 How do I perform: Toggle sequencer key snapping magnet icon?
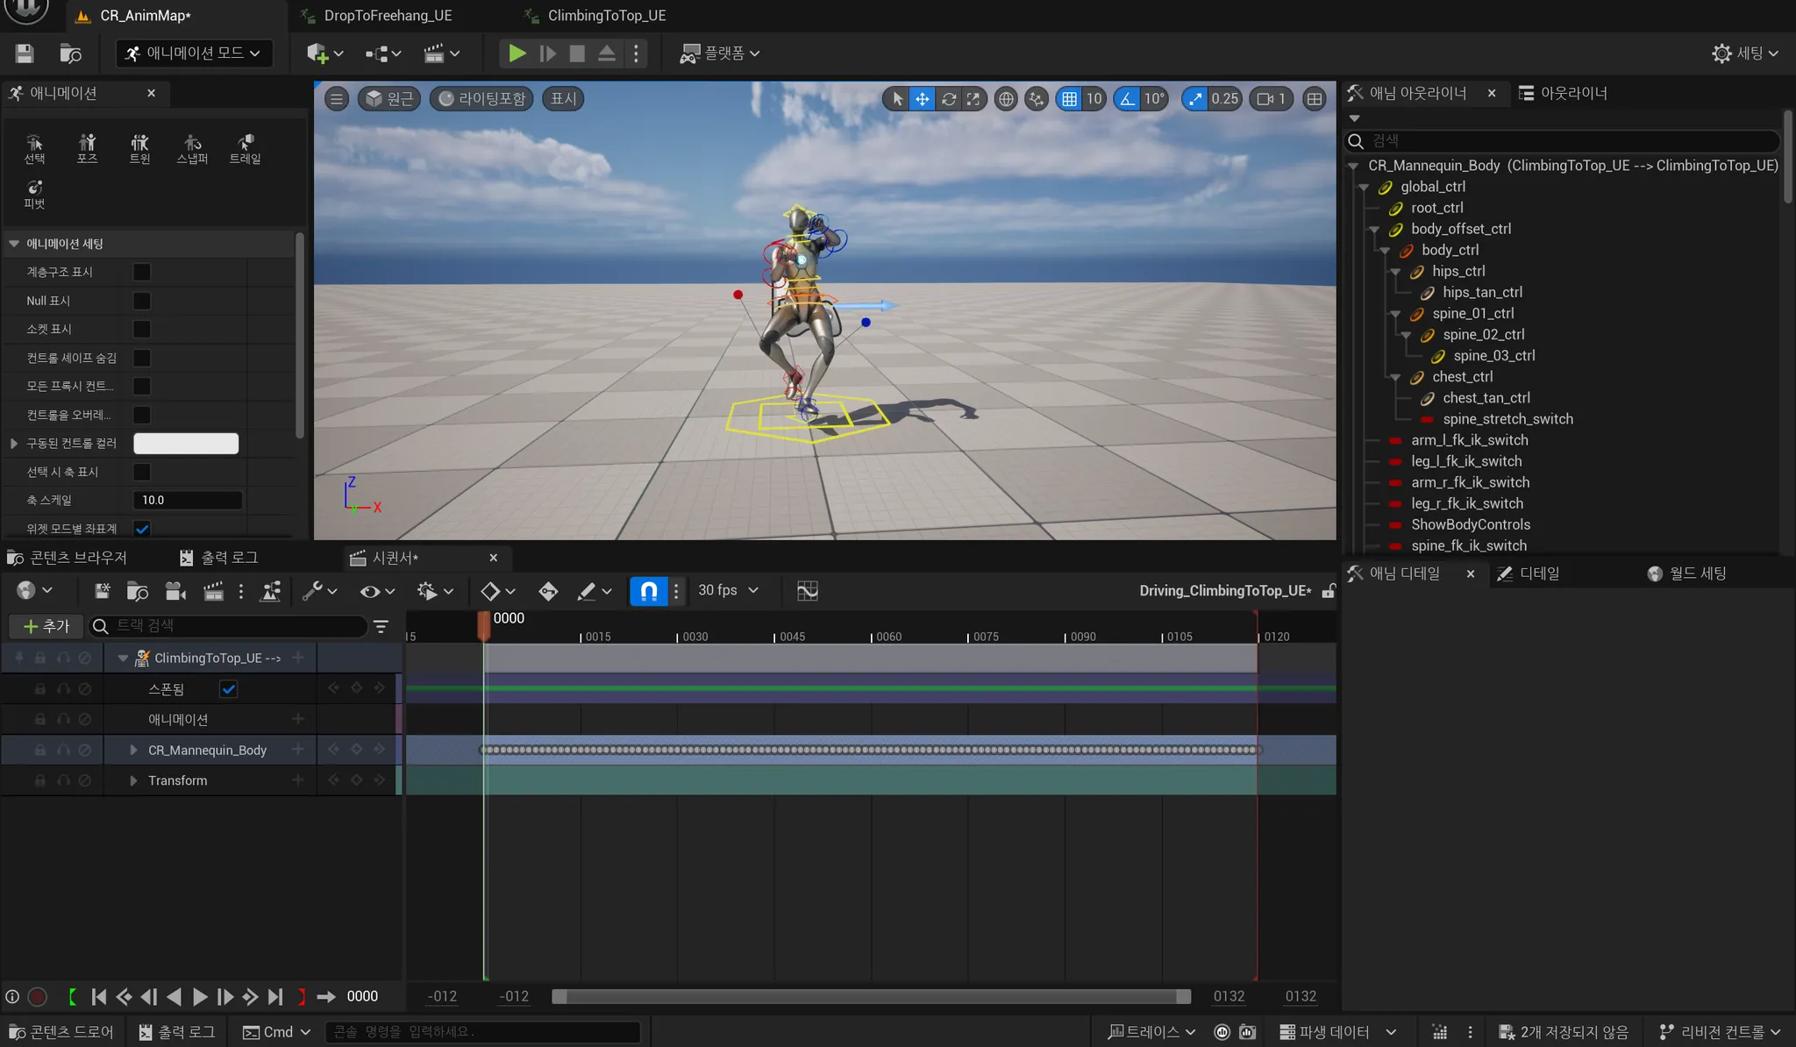[649, 591]
